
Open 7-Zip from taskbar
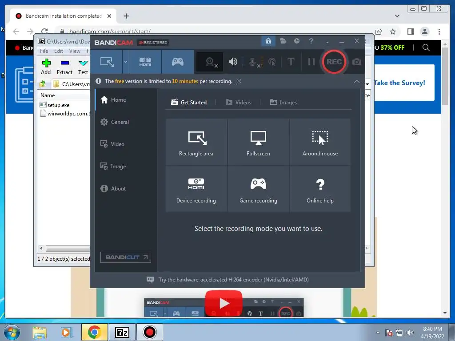122,332
